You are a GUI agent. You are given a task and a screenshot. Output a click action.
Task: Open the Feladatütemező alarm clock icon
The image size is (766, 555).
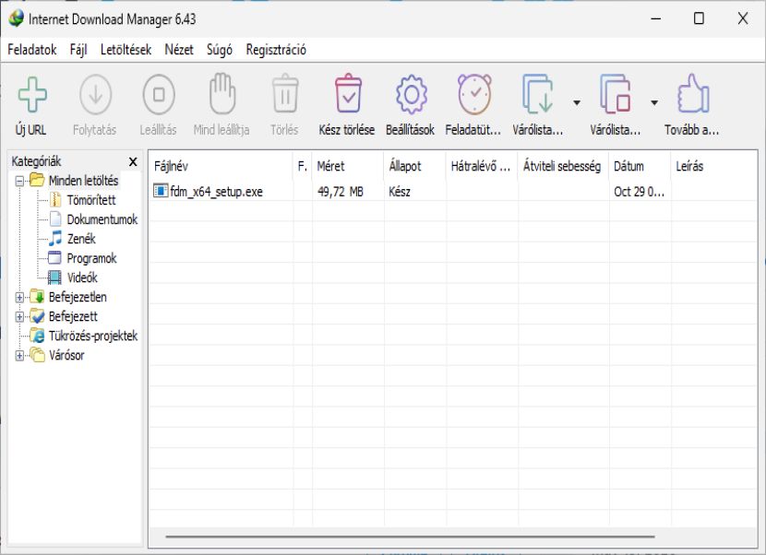click(473, 94)
